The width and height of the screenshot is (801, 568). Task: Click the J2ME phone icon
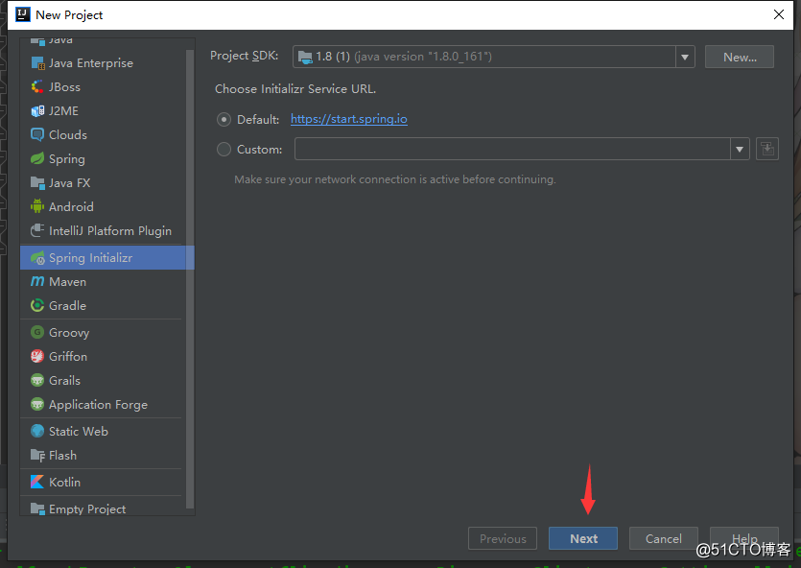(x=37, y=111)
